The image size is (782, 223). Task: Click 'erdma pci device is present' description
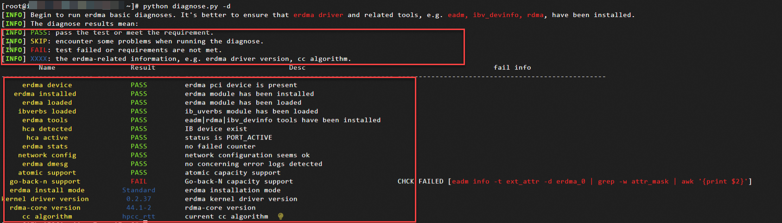[241, 85]
